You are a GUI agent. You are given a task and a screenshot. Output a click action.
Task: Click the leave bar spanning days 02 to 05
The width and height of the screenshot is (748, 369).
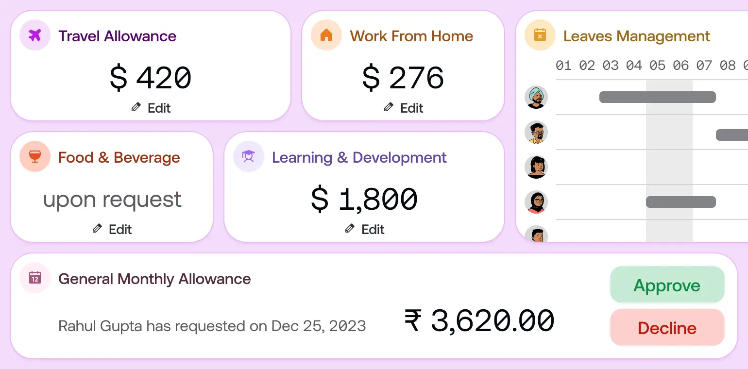[657, 97]
